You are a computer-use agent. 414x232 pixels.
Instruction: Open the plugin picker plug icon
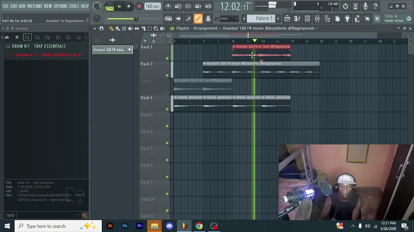point(347,19)
